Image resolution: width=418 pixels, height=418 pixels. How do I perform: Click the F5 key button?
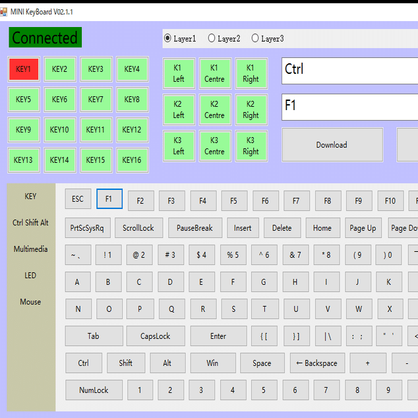(x=234, y=200)
